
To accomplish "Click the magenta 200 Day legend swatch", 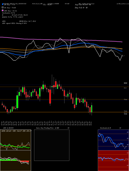I will click(x=3, y=11).
